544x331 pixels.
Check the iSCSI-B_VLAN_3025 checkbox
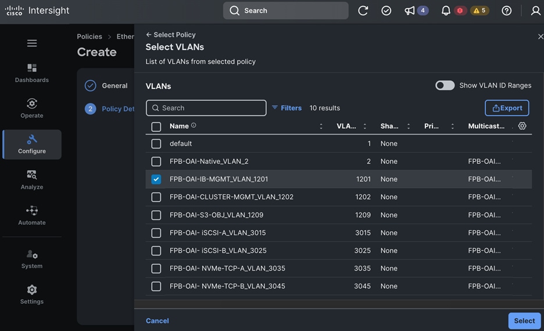156,251
